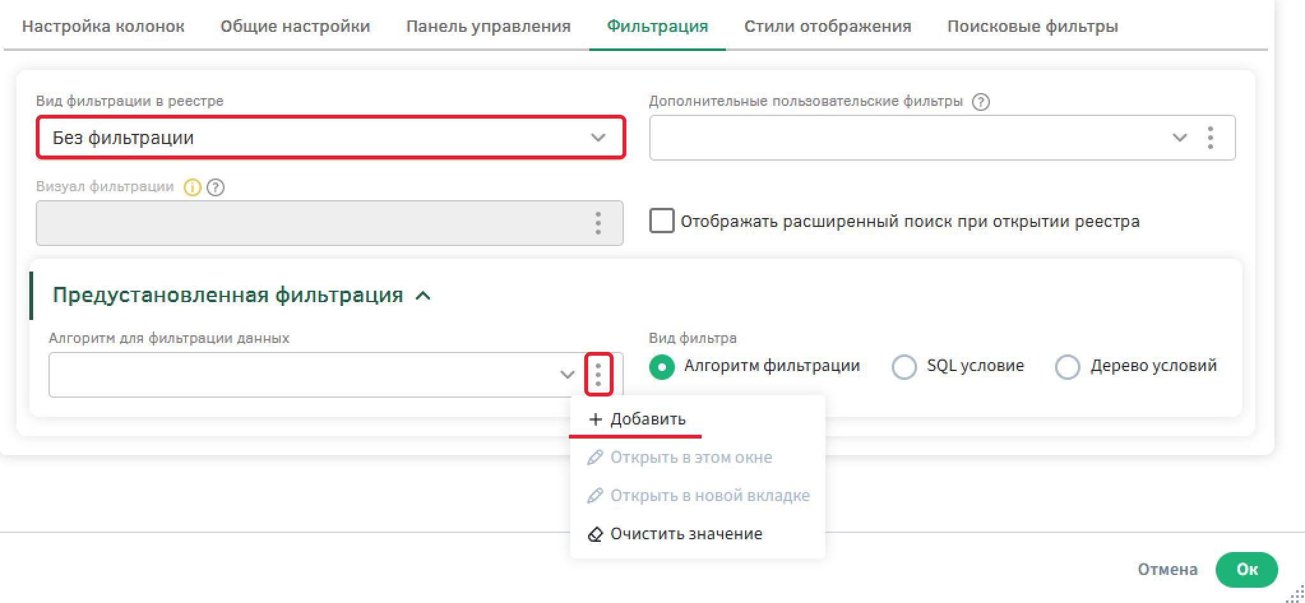Screen dimensions: 1305x603
Task: Click three-dot menu of Алгоритм для фильтрации данных
Action: [x=598, y=374]
